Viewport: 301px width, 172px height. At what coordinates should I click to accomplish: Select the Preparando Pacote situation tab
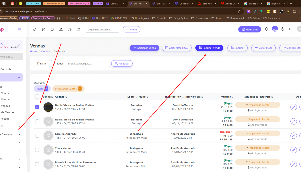(x=68, y=89)
